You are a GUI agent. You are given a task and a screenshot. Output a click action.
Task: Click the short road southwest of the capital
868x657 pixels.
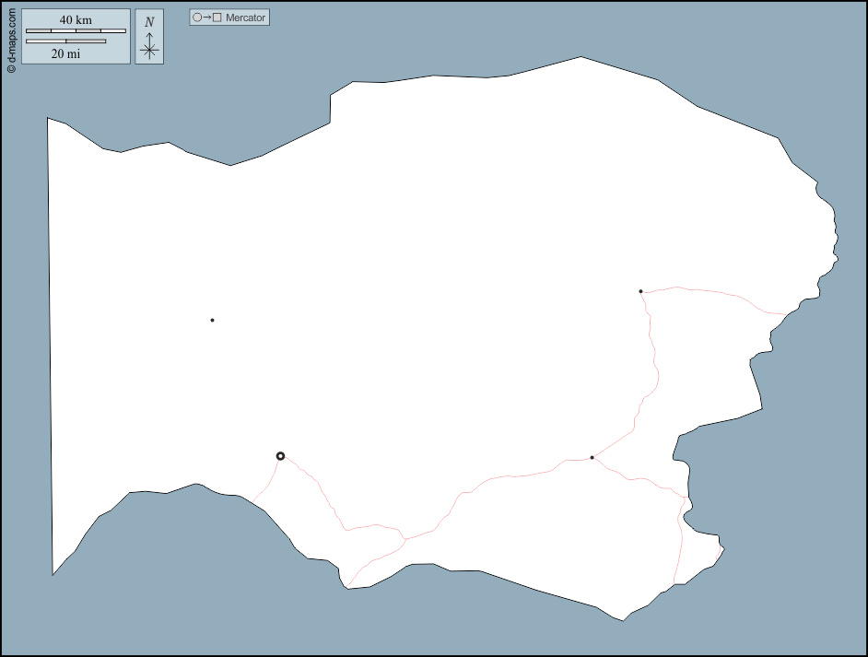click(x=269, y=486)
